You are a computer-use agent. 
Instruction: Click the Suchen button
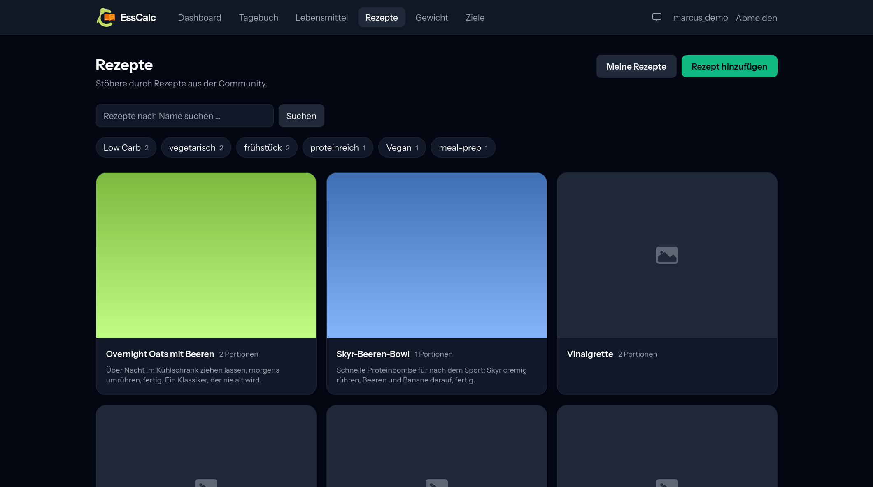point(301,116)
